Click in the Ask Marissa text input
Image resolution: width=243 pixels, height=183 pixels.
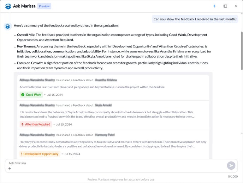pyautogui.click(x=113, y=163)
